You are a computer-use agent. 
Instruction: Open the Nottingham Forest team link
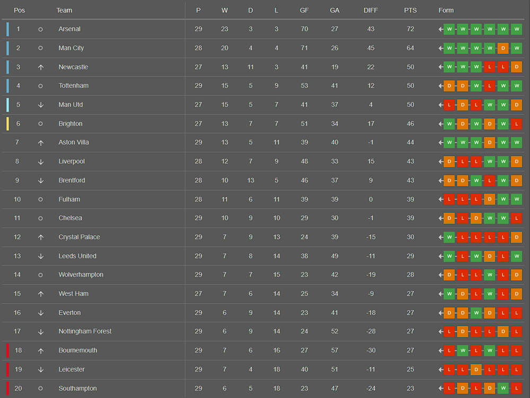[85, 331]
